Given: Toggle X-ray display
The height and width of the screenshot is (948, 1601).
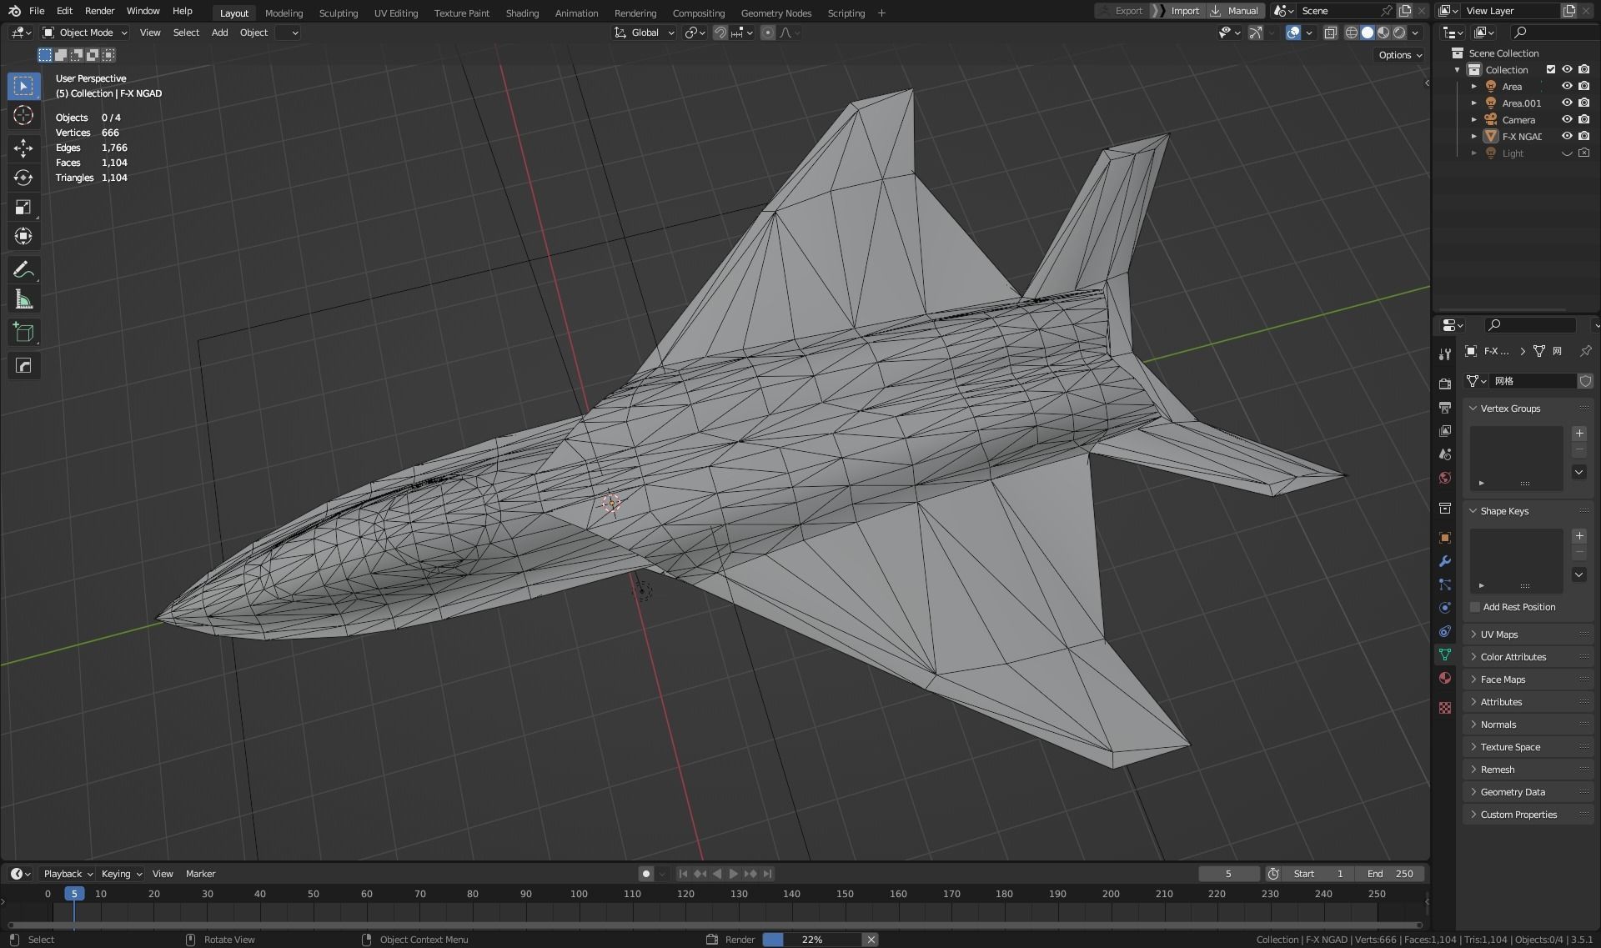Looking at the screenshot, I should tap(1331, 33).
